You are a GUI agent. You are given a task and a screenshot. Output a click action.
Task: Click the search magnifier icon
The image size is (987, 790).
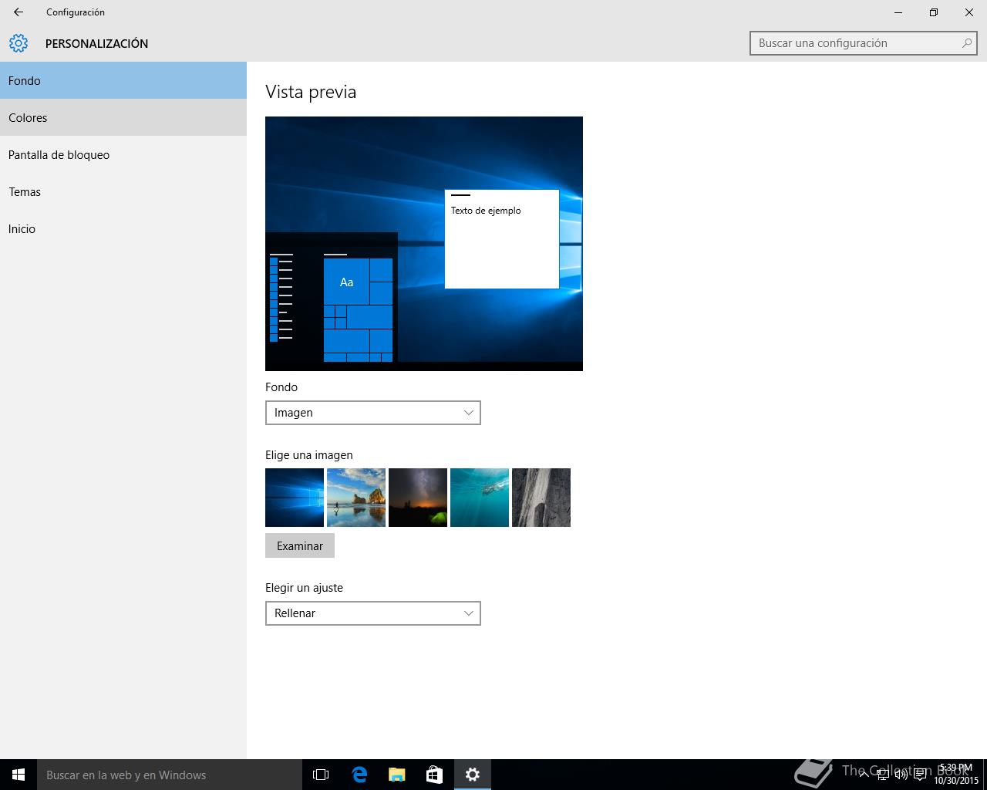966,43
